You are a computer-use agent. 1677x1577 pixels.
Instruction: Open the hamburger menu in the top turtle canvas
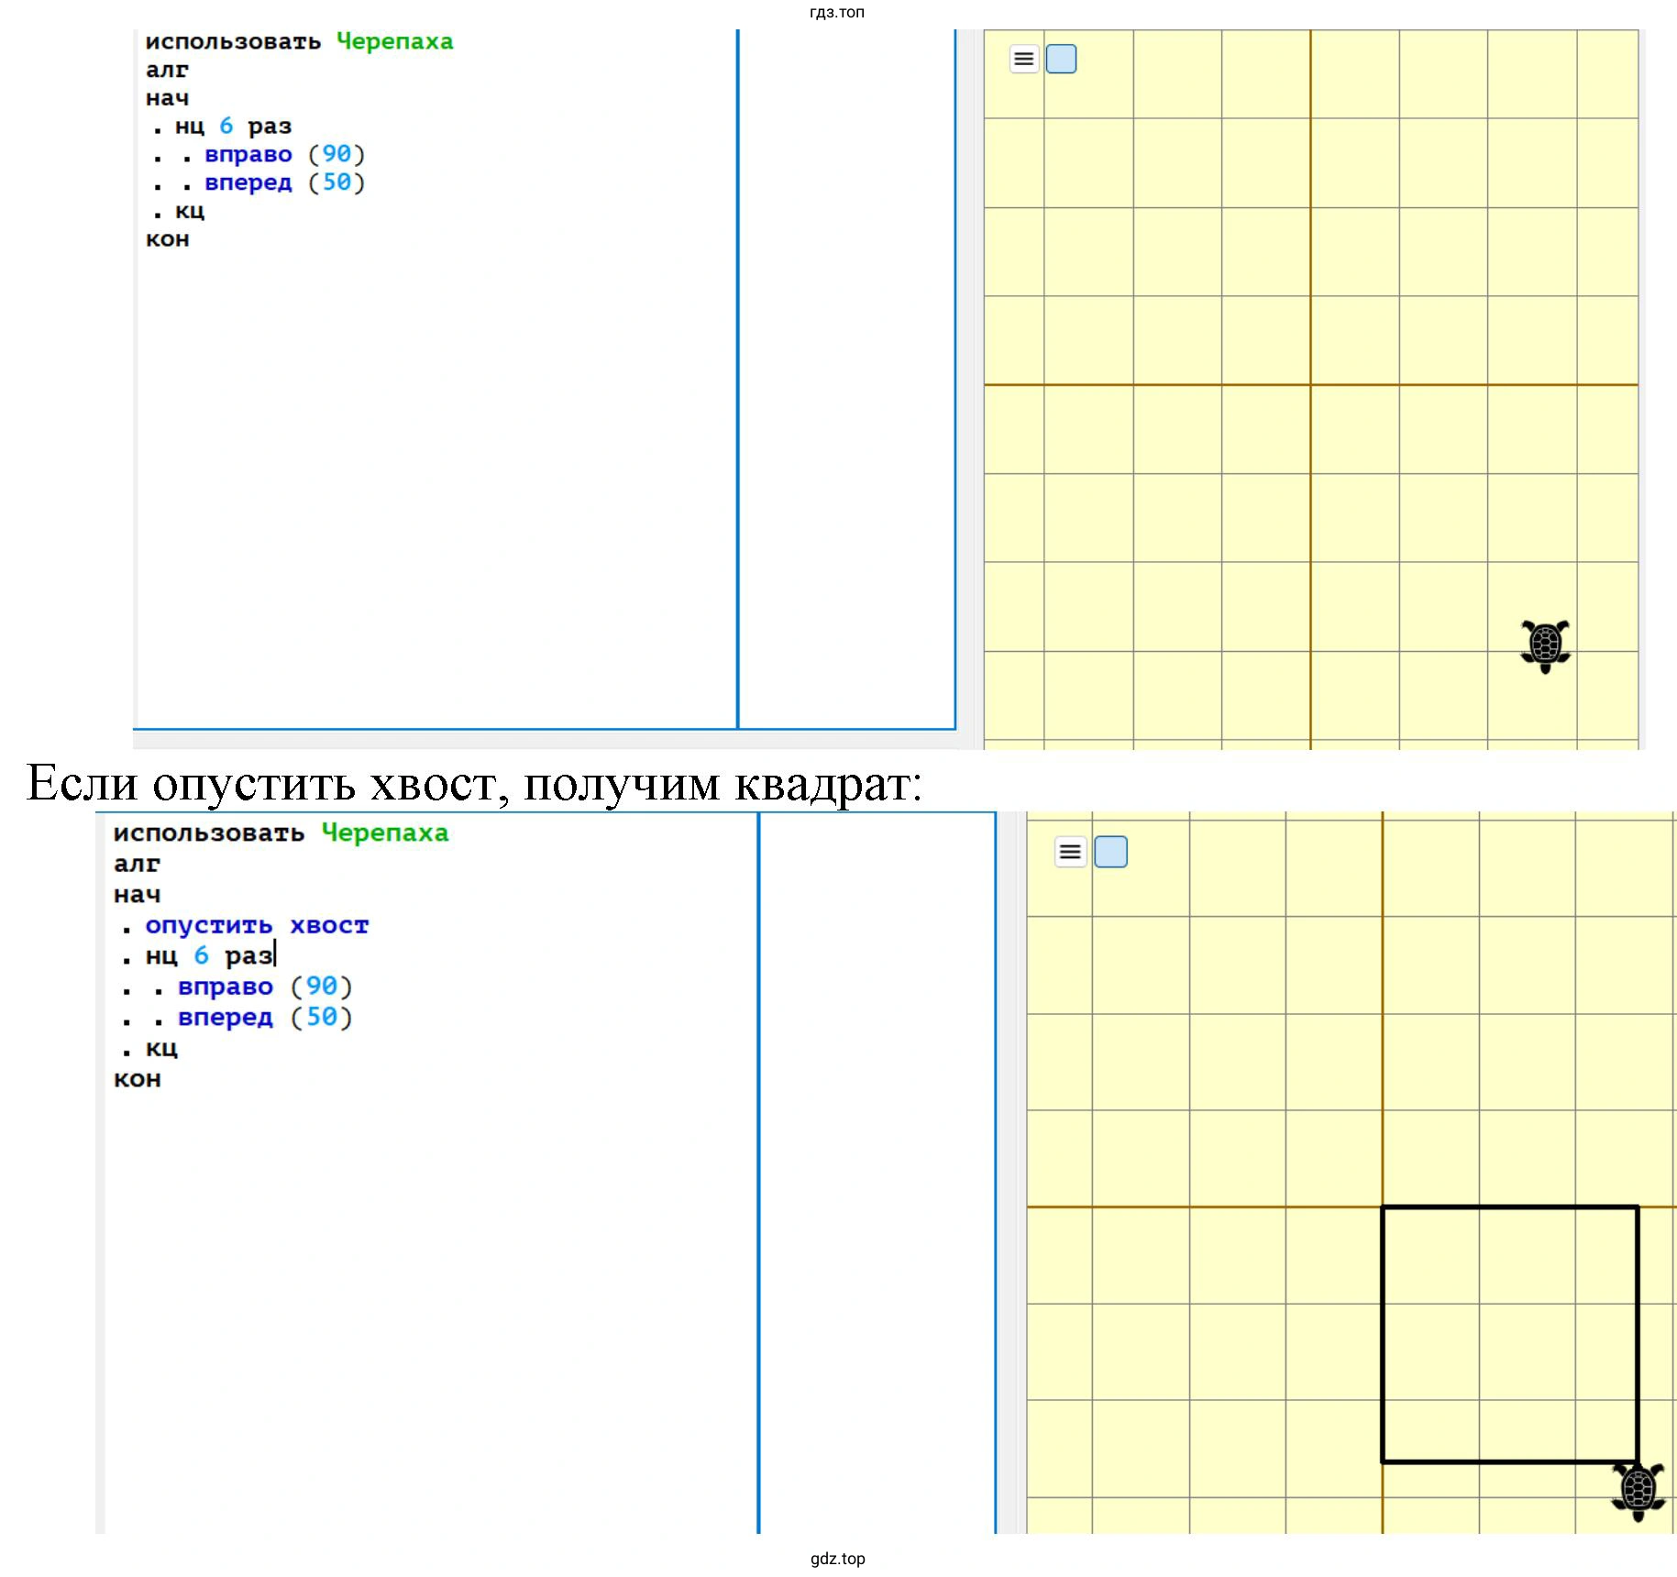point(1023,60)
